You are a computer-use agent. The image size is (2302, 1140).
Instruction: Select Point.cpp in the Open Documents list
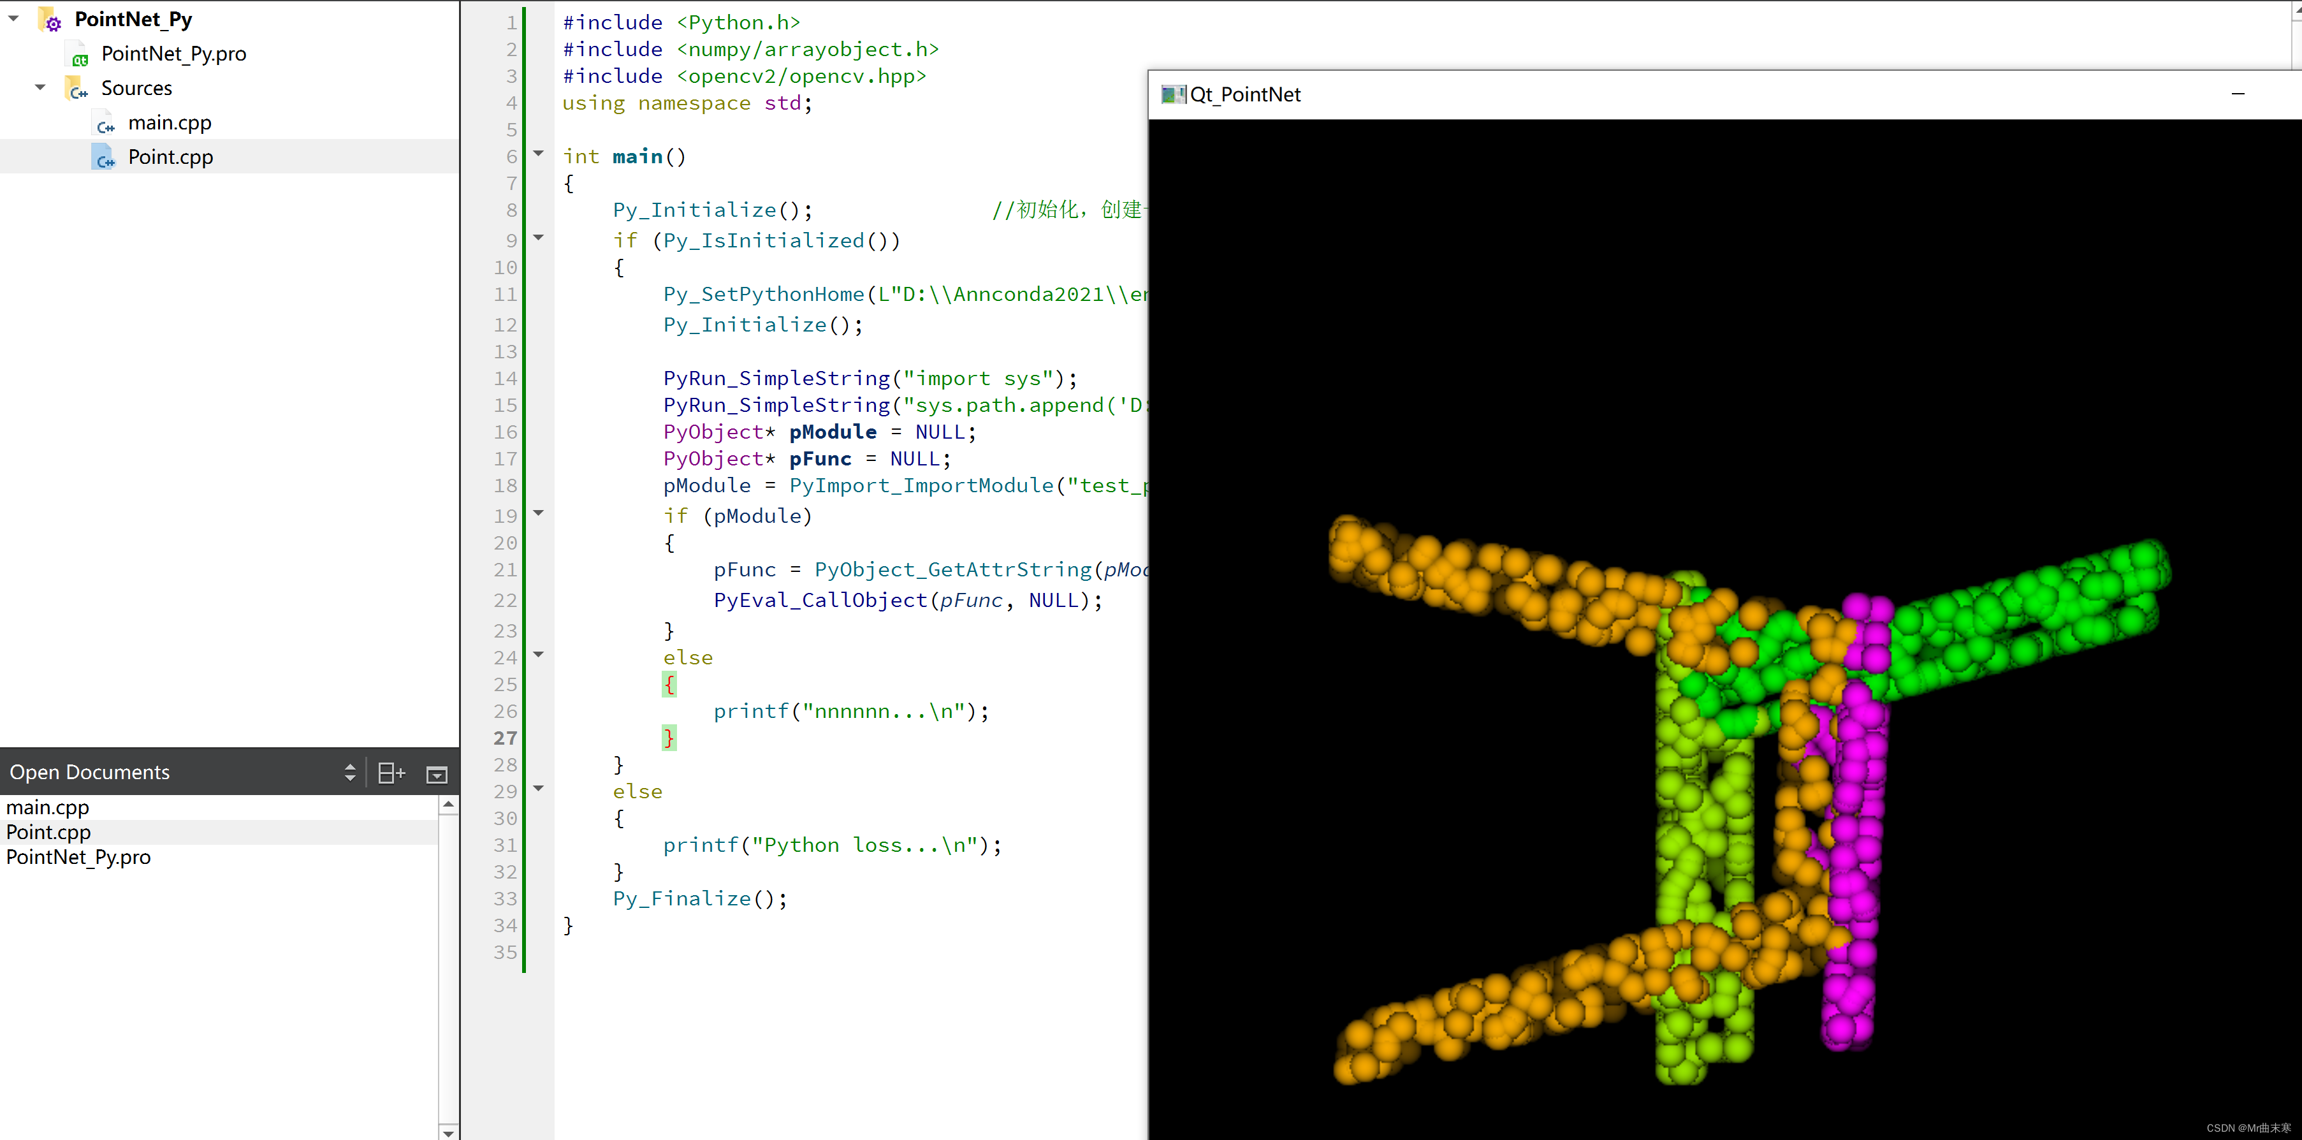pos(48,832)
